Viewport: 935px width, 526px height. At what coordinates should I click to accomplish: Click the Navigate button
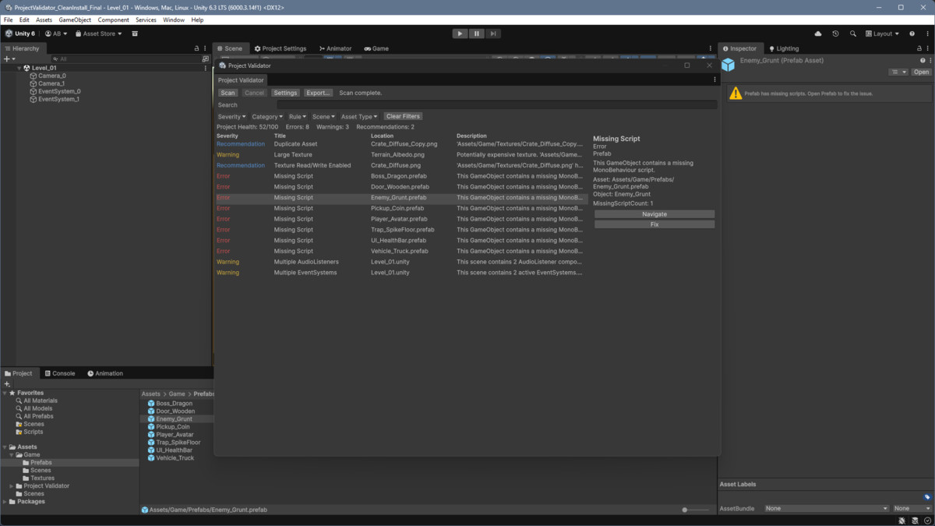[654, 214]
